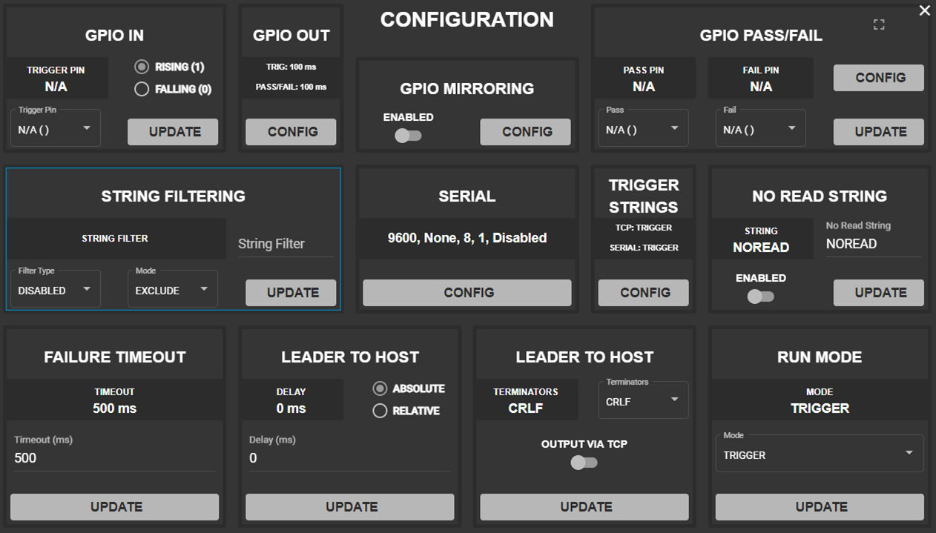Screen dimensions: 936x533
Task: Click the Serial CONFIG button
Action: click(467, 293)
